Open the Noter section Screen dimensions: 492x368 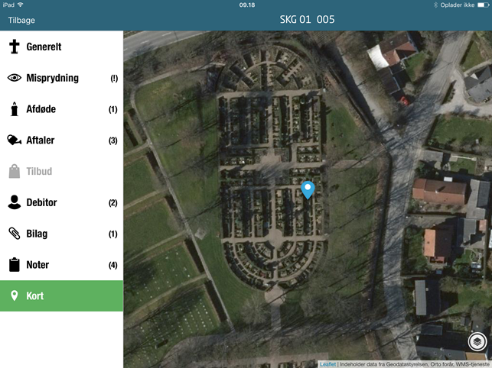click(61, 265)
